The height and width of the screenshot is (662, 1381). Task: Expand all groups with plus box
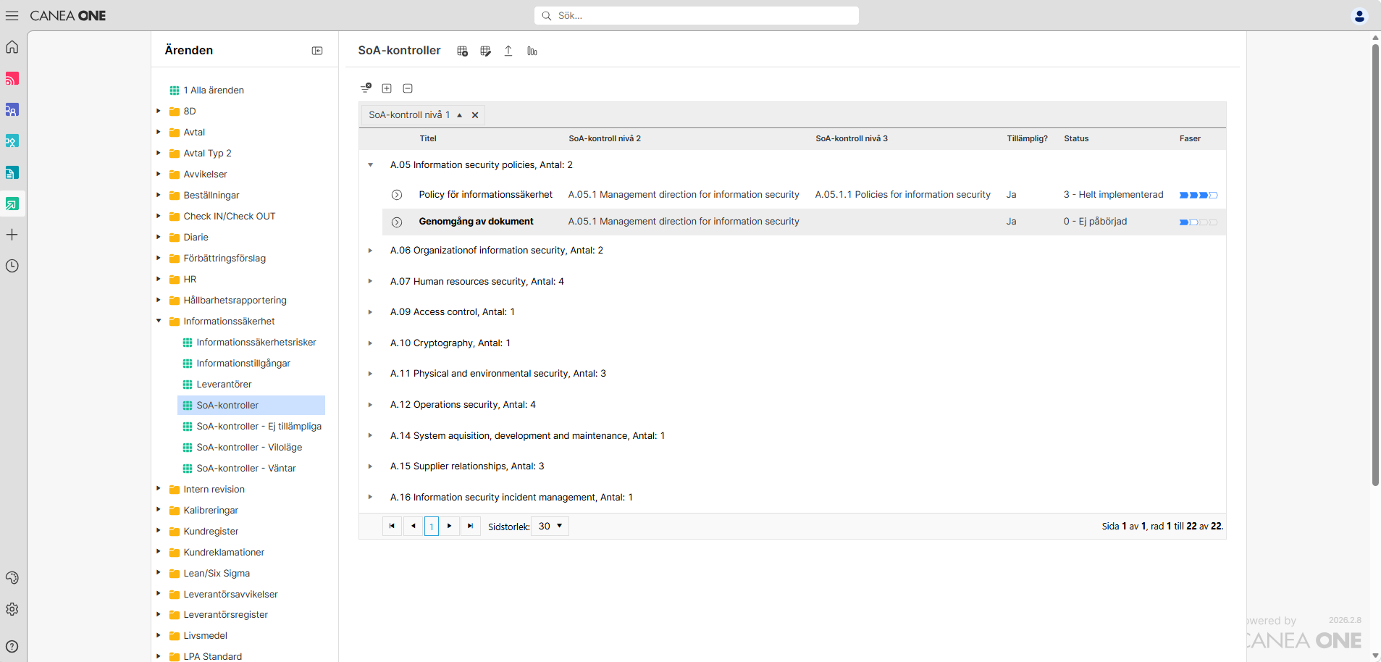[x=387, y=88]
